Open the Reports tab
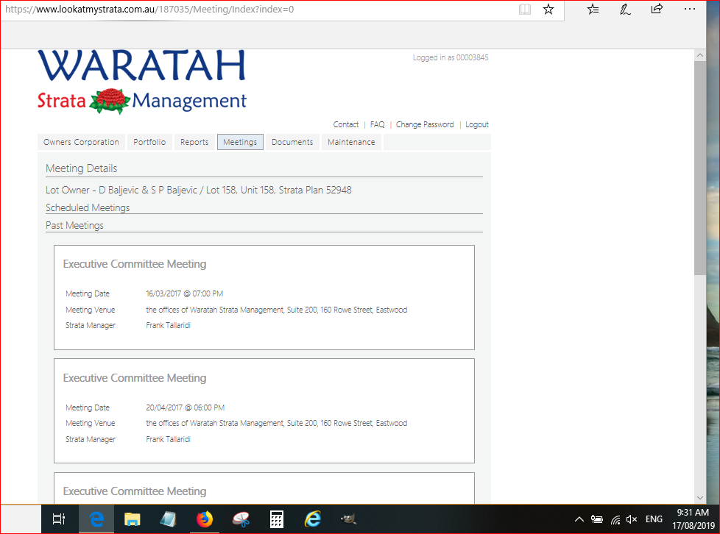 tap(194, 142)
